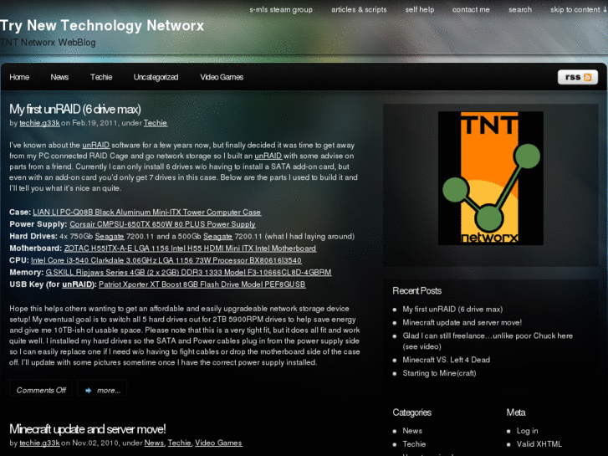Go to self help page
608x456 pixels.
click(420, 10)
